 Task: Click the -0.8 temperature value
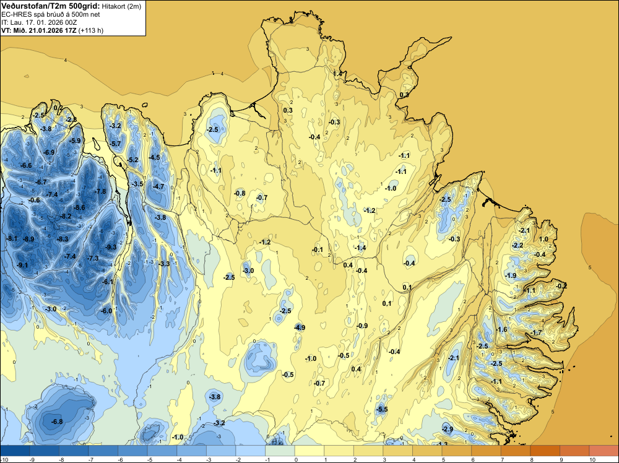tap(240, 193)
